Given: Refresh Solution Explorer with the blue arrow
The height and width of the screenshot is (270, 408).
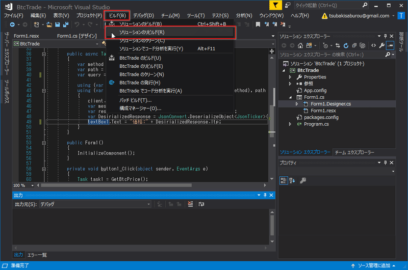Looking at the screenshot, I should [x=346, y=45].
